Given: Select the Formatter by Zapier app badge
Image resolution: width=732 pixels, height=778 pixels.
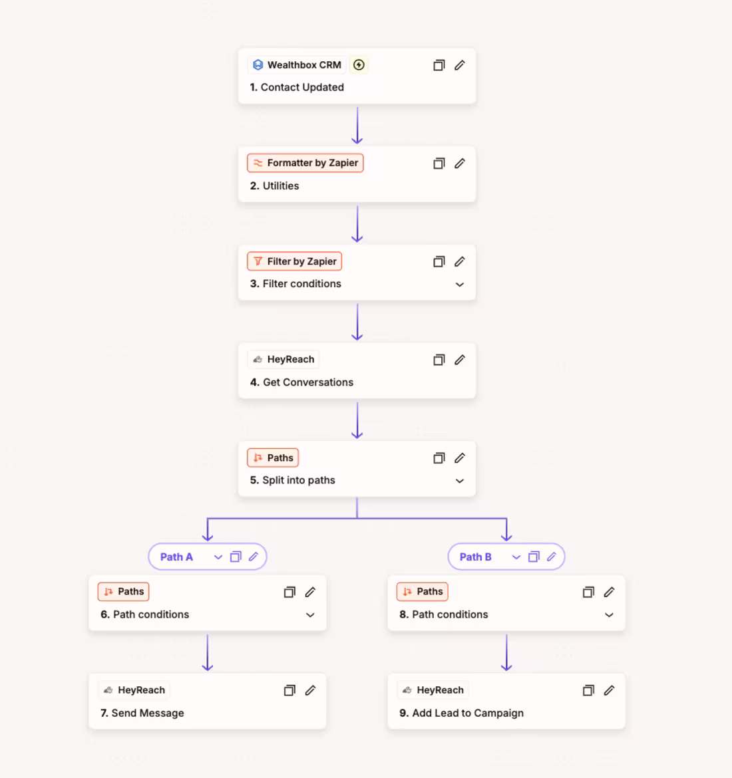Looking at the screenshot, I should [305, 163].
